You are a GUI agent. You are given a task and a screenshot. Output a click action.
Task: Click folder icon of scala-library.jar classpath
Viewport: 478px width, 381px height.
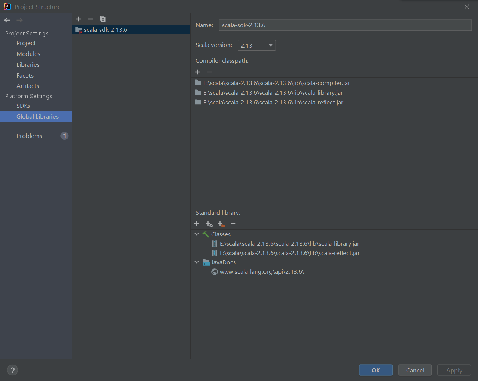tap(198, 92)
